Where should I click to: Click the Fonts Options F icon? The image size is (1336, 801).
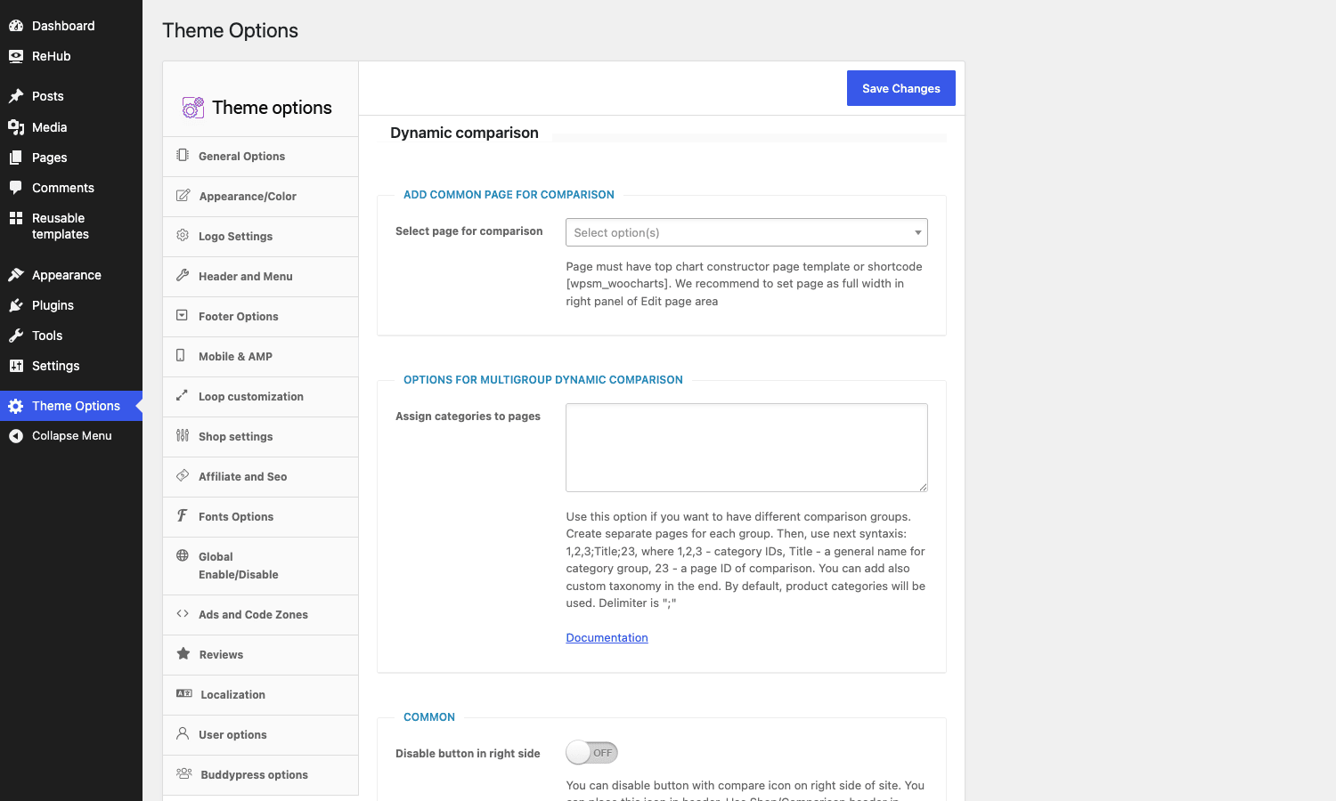click(182, 515)
